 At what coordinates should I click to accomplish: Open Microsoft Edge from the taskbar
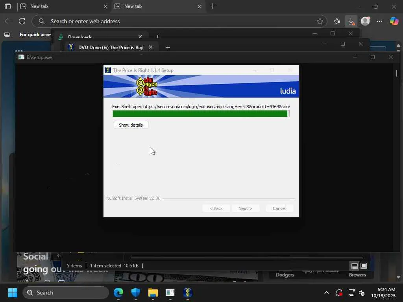point(118,293)
